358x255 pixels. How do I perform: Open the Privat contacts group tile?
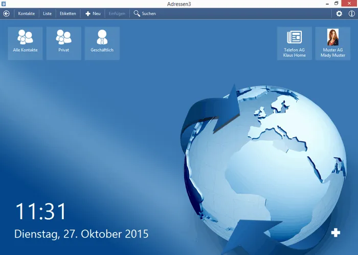(x=64, y=43)
